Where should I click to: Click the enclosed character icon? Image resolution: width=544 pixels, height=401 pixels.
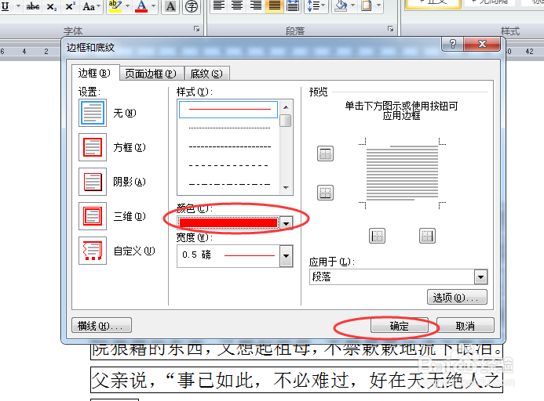pos(192,6)
